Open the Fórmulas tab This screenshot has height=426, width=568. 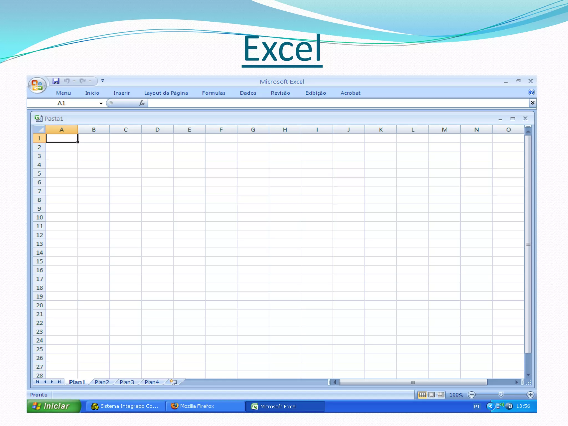214,93
